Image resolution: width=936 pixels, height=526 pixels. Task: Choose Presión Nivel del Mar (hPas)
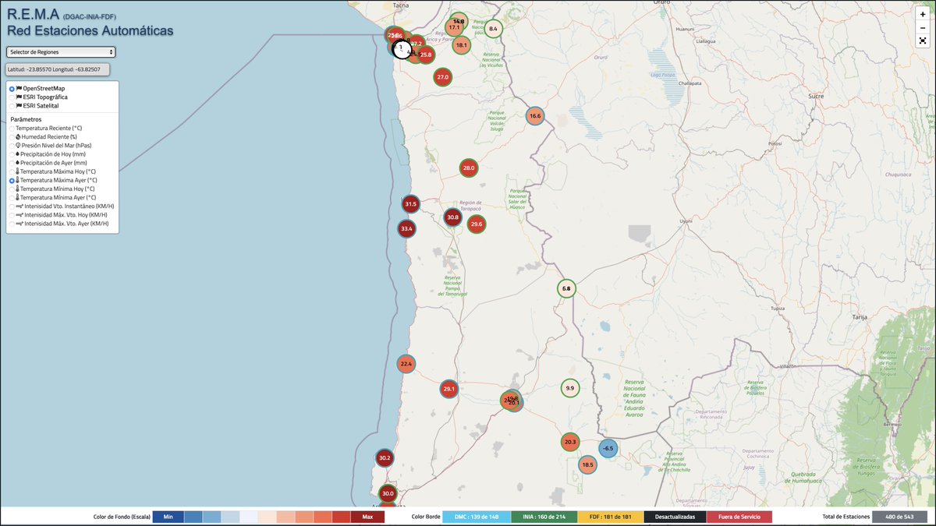click(x=50, y=146)
